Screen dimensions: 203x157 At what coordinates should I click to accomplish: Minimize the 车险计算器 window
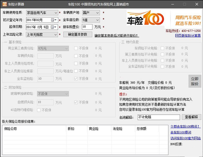tap(173, 4)
